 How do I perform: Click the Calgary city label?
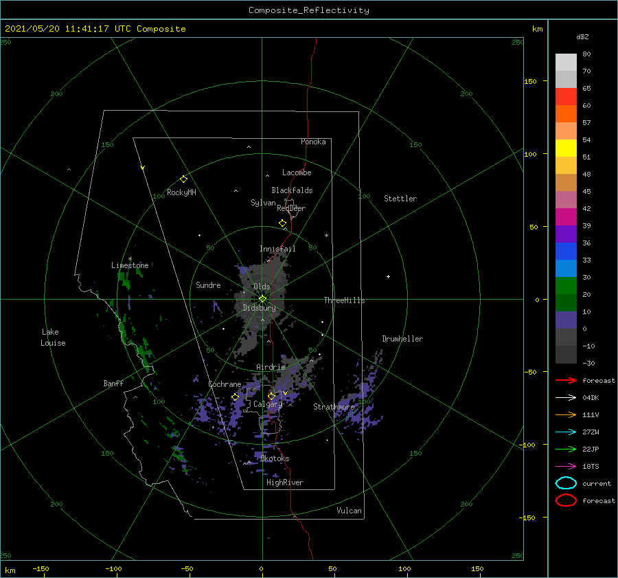point(268,404)
